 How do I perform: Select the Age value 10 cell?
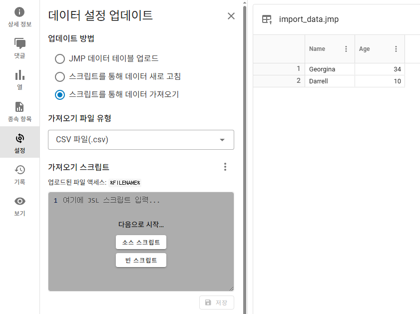tap(380, 81)
